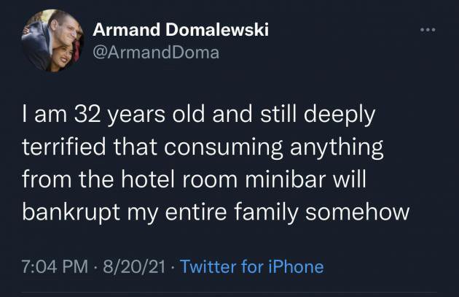Open the three-dot more options menu

point(427,31)
